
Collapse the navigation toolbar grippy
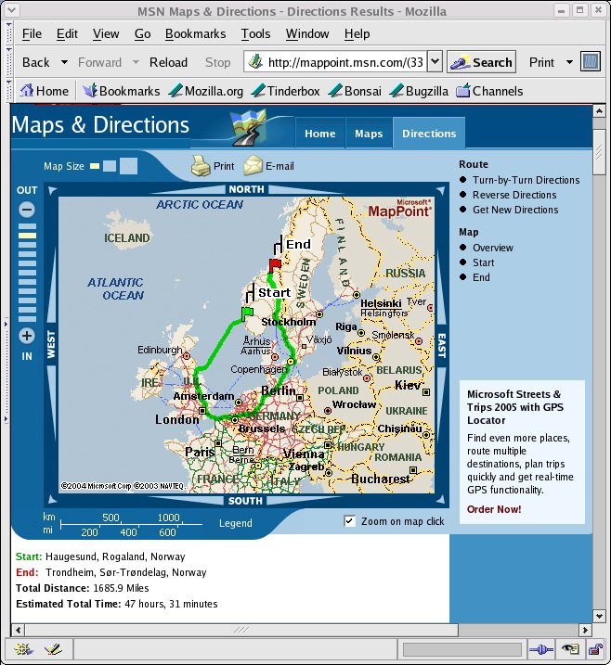[x=8, y=62]
